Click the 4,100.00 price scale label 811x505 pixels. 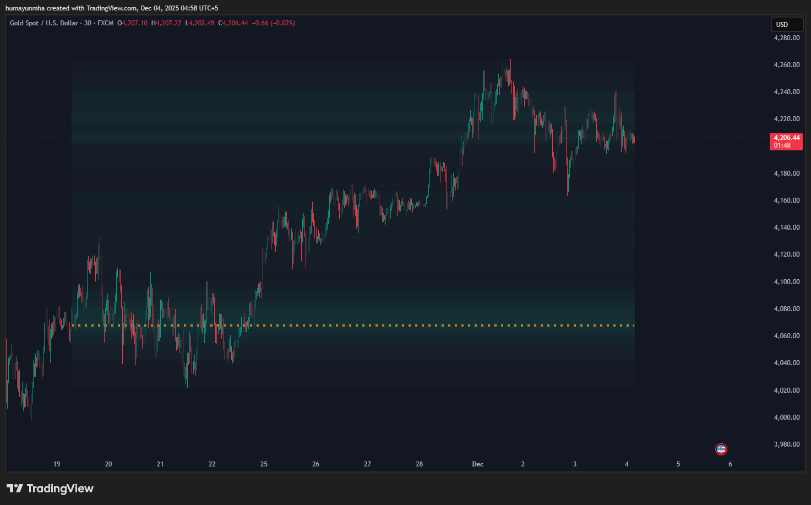787,282
